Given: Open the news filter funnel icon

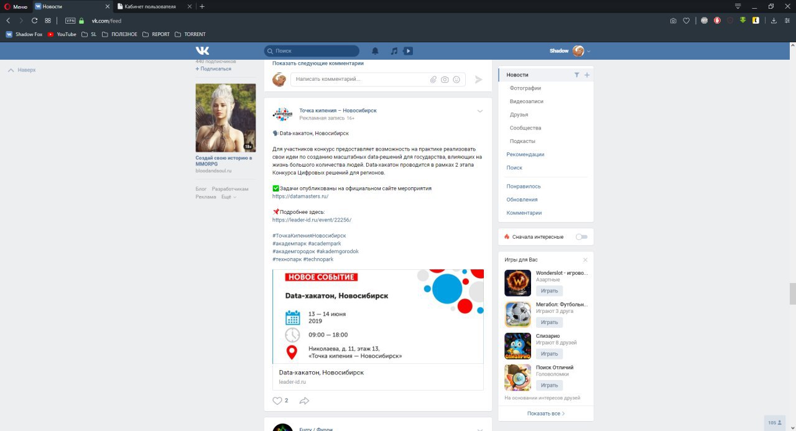Looking at the screenshot, I should (x=576, y=75).
